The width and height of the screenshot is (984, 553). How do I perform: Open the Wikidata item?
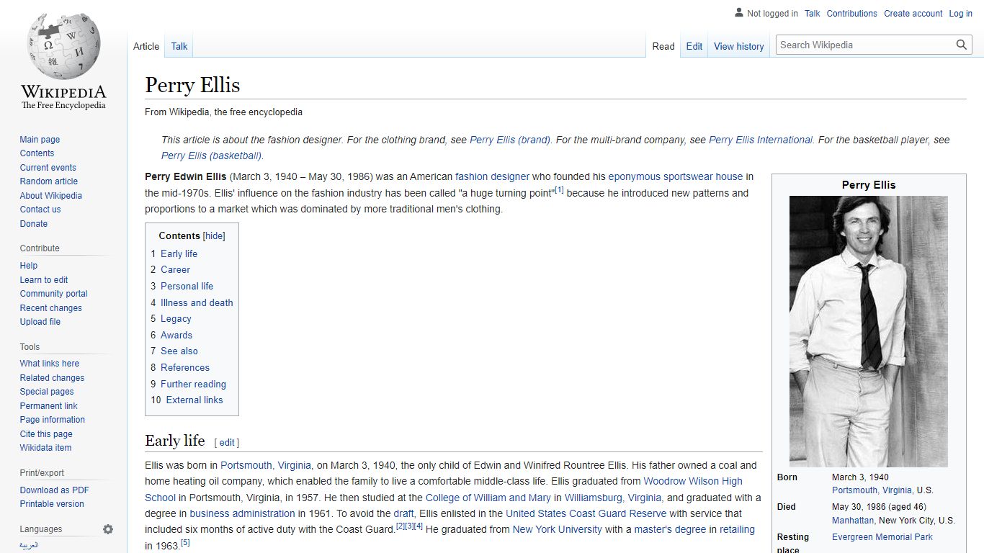[45, 448]
